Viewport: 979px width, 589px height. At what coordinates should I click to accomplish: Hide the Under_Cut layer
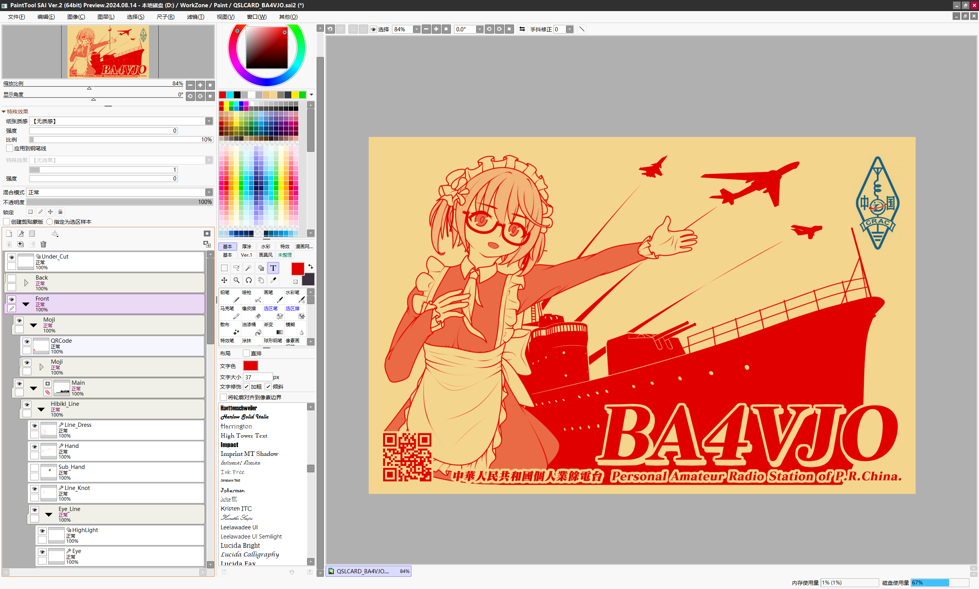point(11,257)
